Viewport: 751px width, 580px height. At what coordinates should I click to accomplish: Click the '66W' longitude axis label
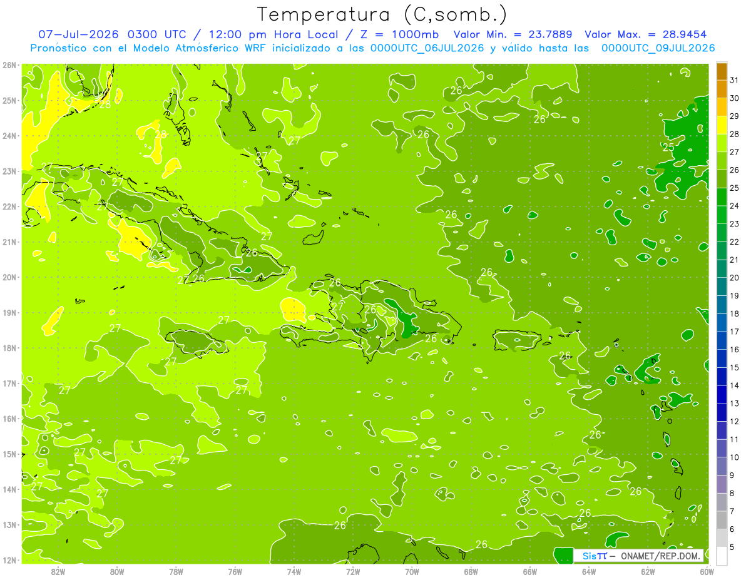click(529, 571)
